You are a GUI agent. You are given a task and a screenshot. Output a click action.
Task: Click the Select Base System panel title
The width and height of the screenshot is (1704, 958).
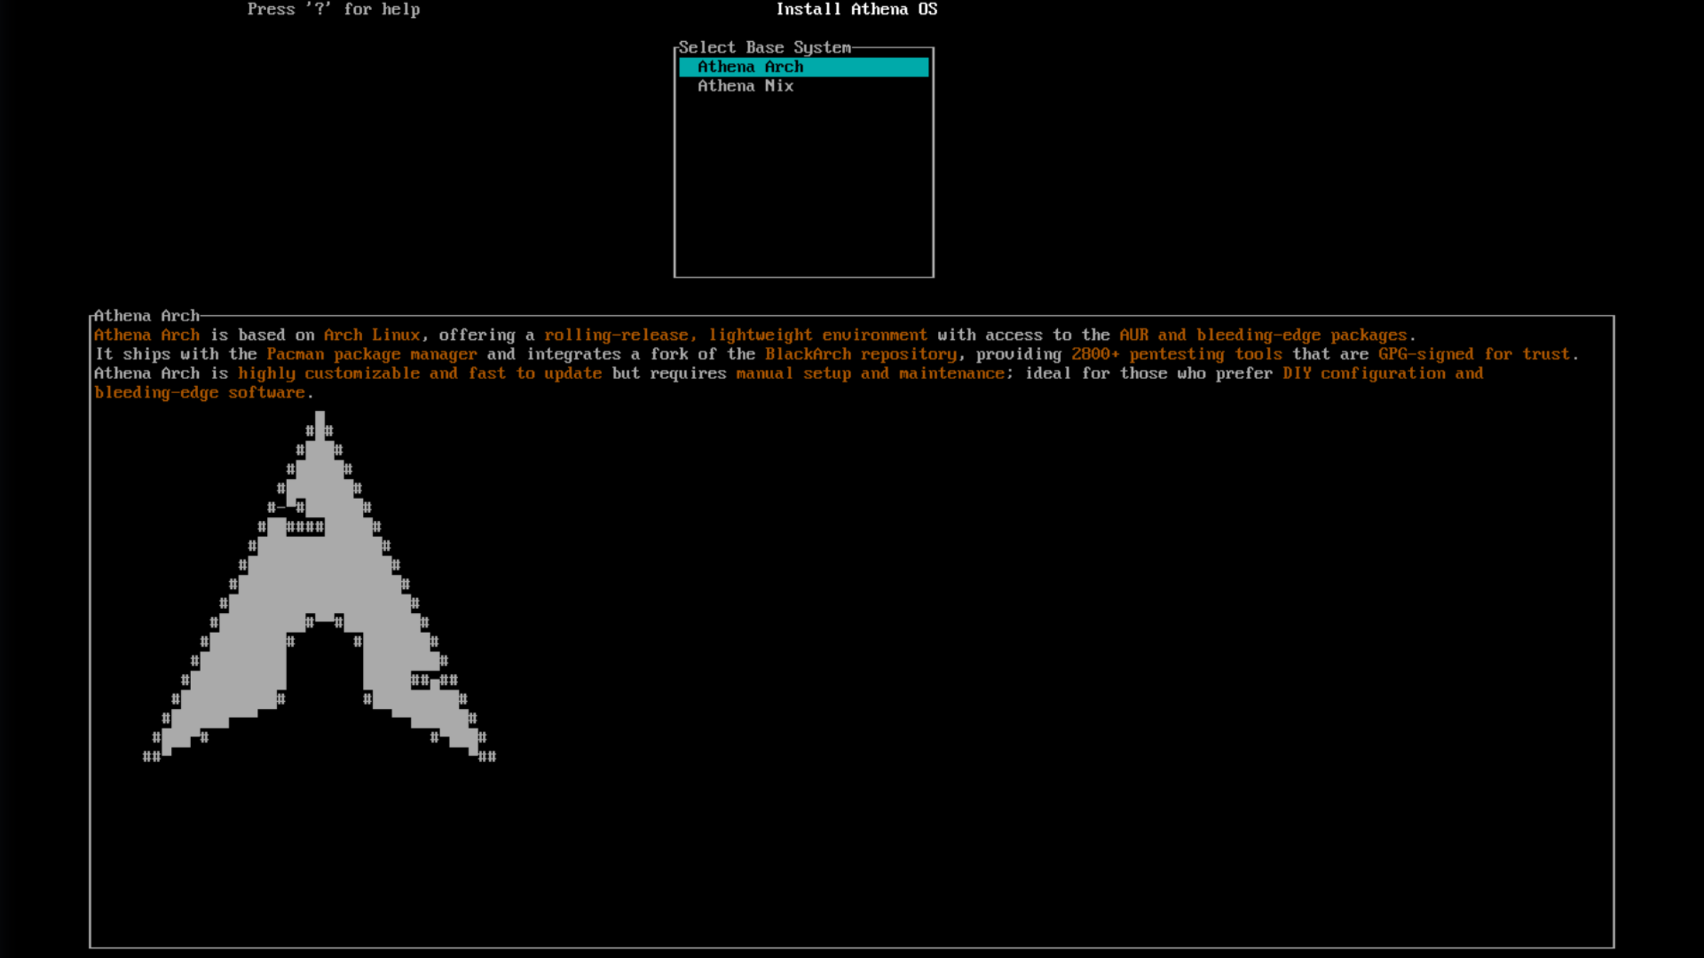click(x=764, y=48)
